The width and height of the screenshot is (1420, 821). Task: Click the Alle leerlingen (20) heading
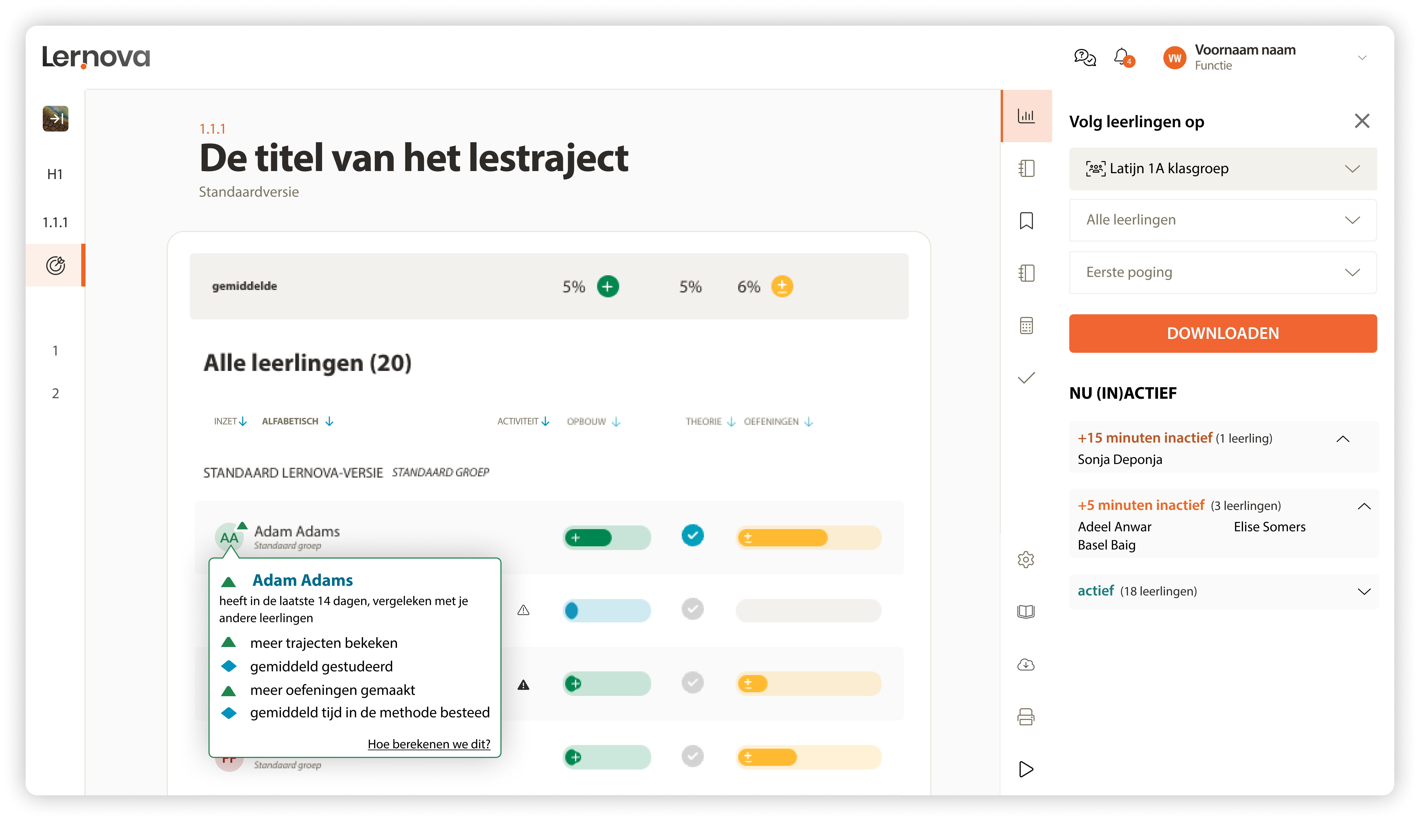pos(307,363)
